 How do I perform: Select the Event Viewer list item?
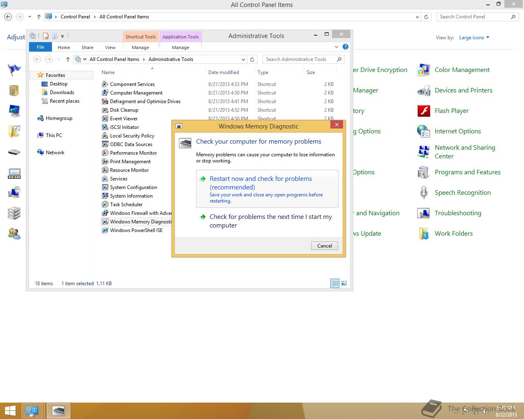tap(124, 119)
